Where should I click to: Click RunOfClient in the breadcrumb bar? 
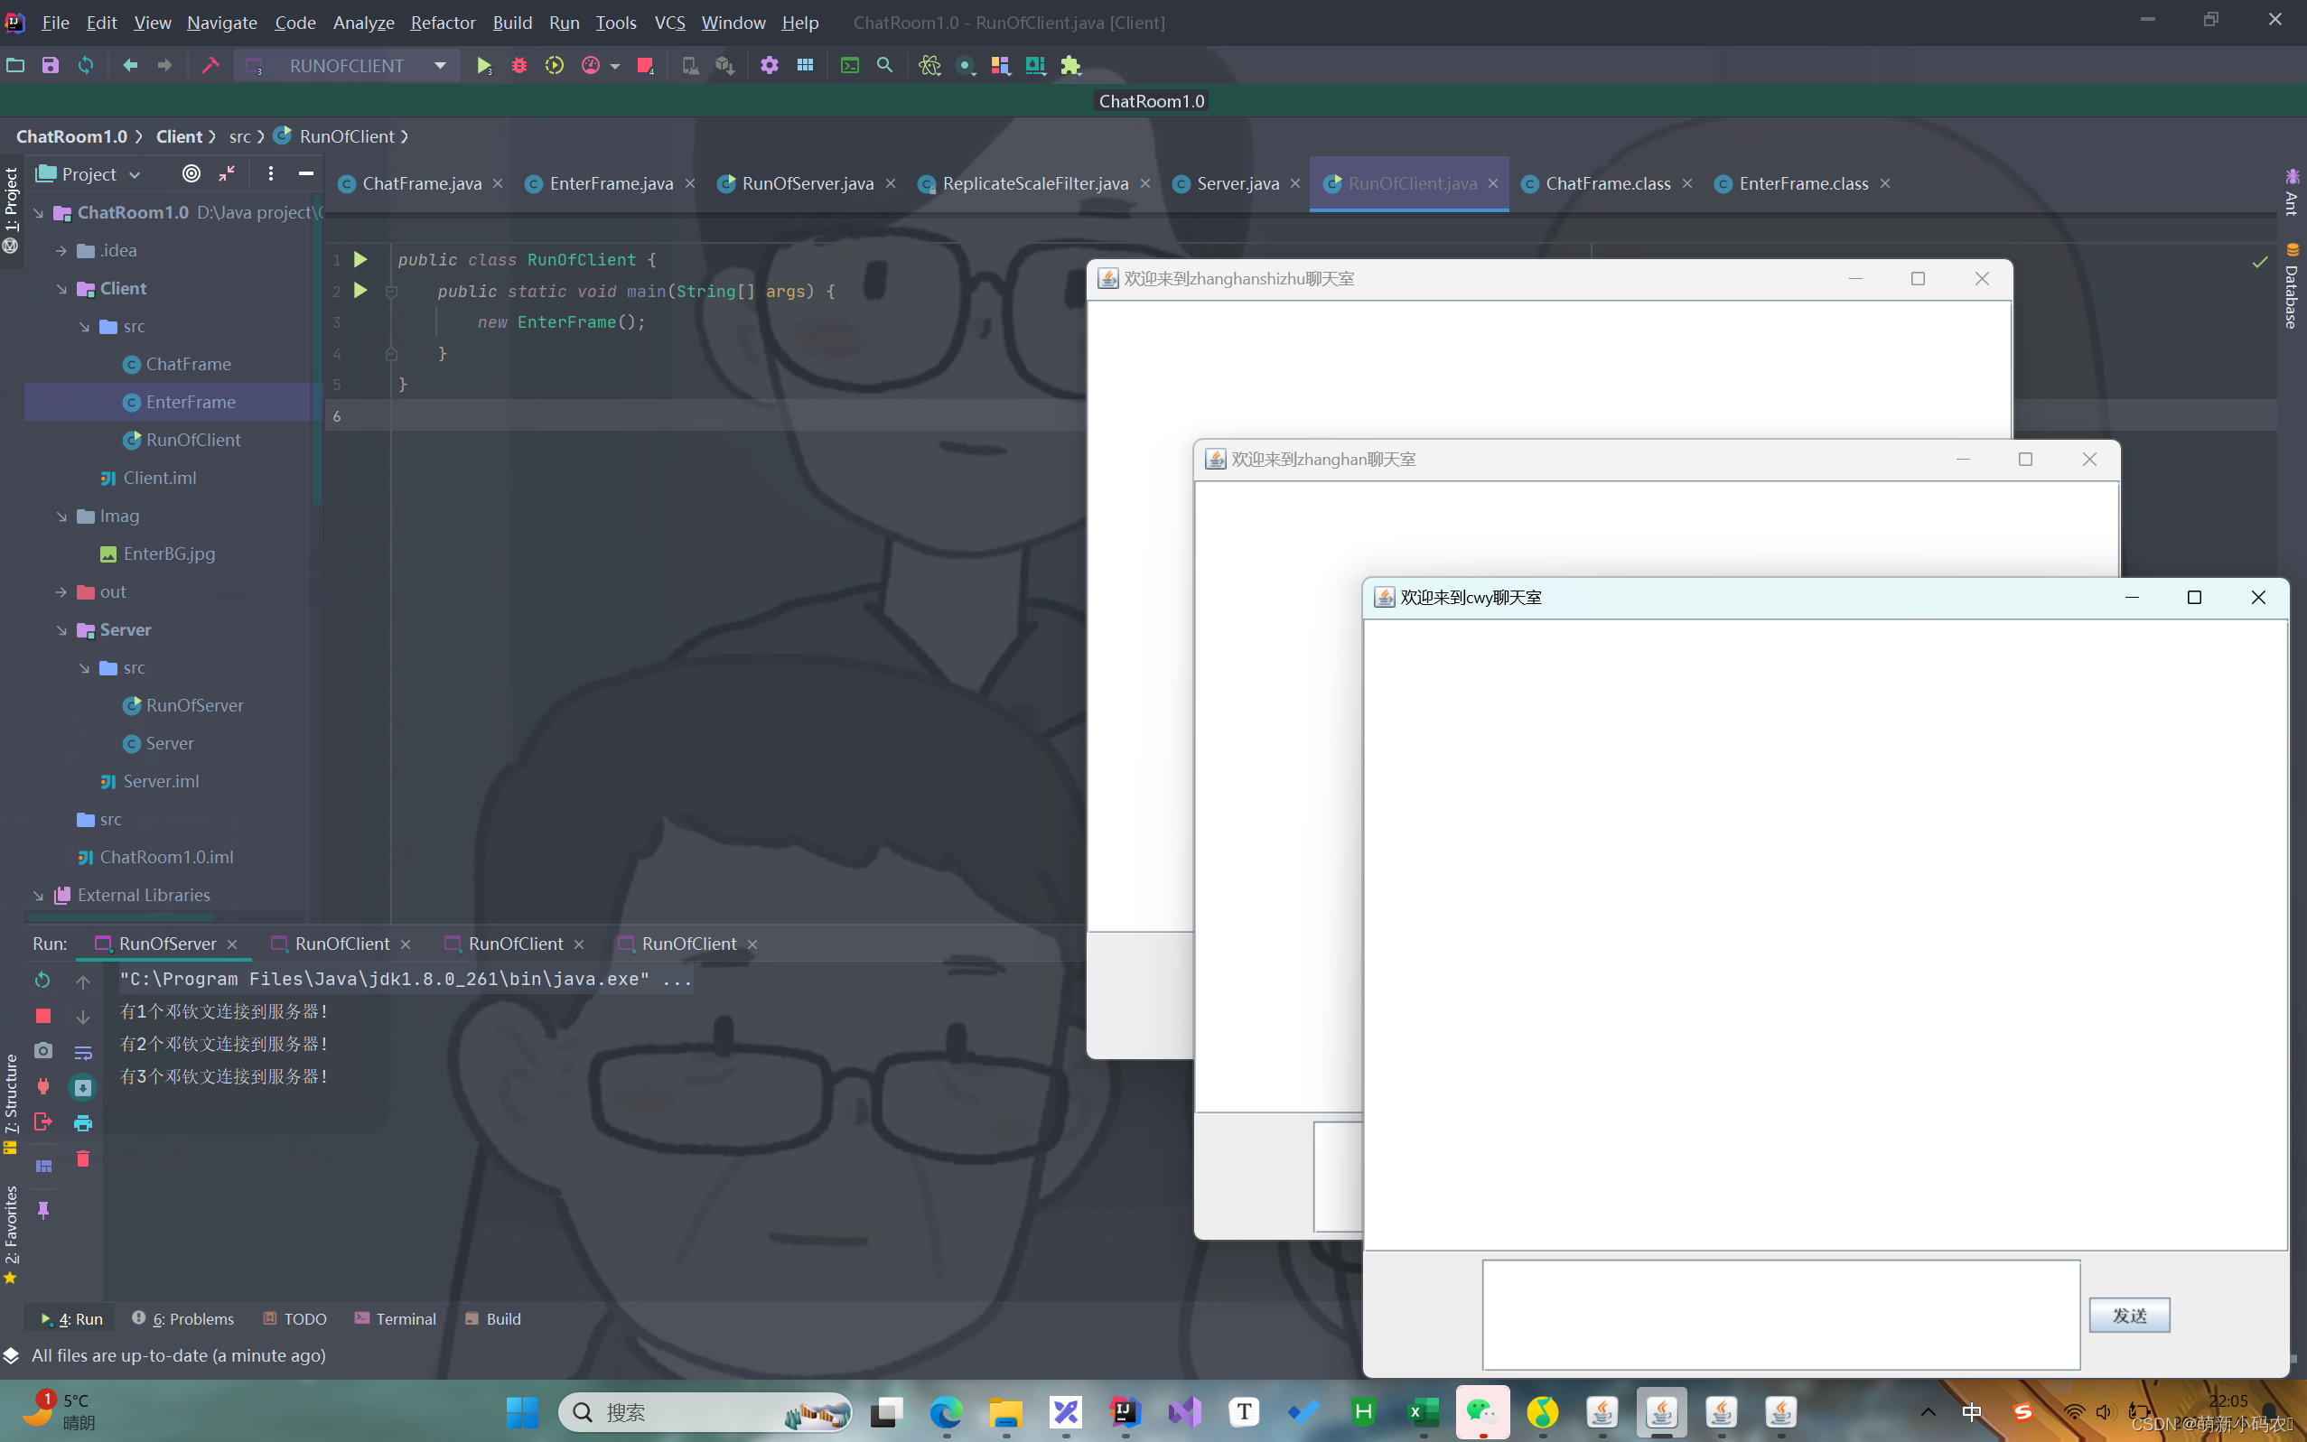pyautogui.click(x=346, y=136)
